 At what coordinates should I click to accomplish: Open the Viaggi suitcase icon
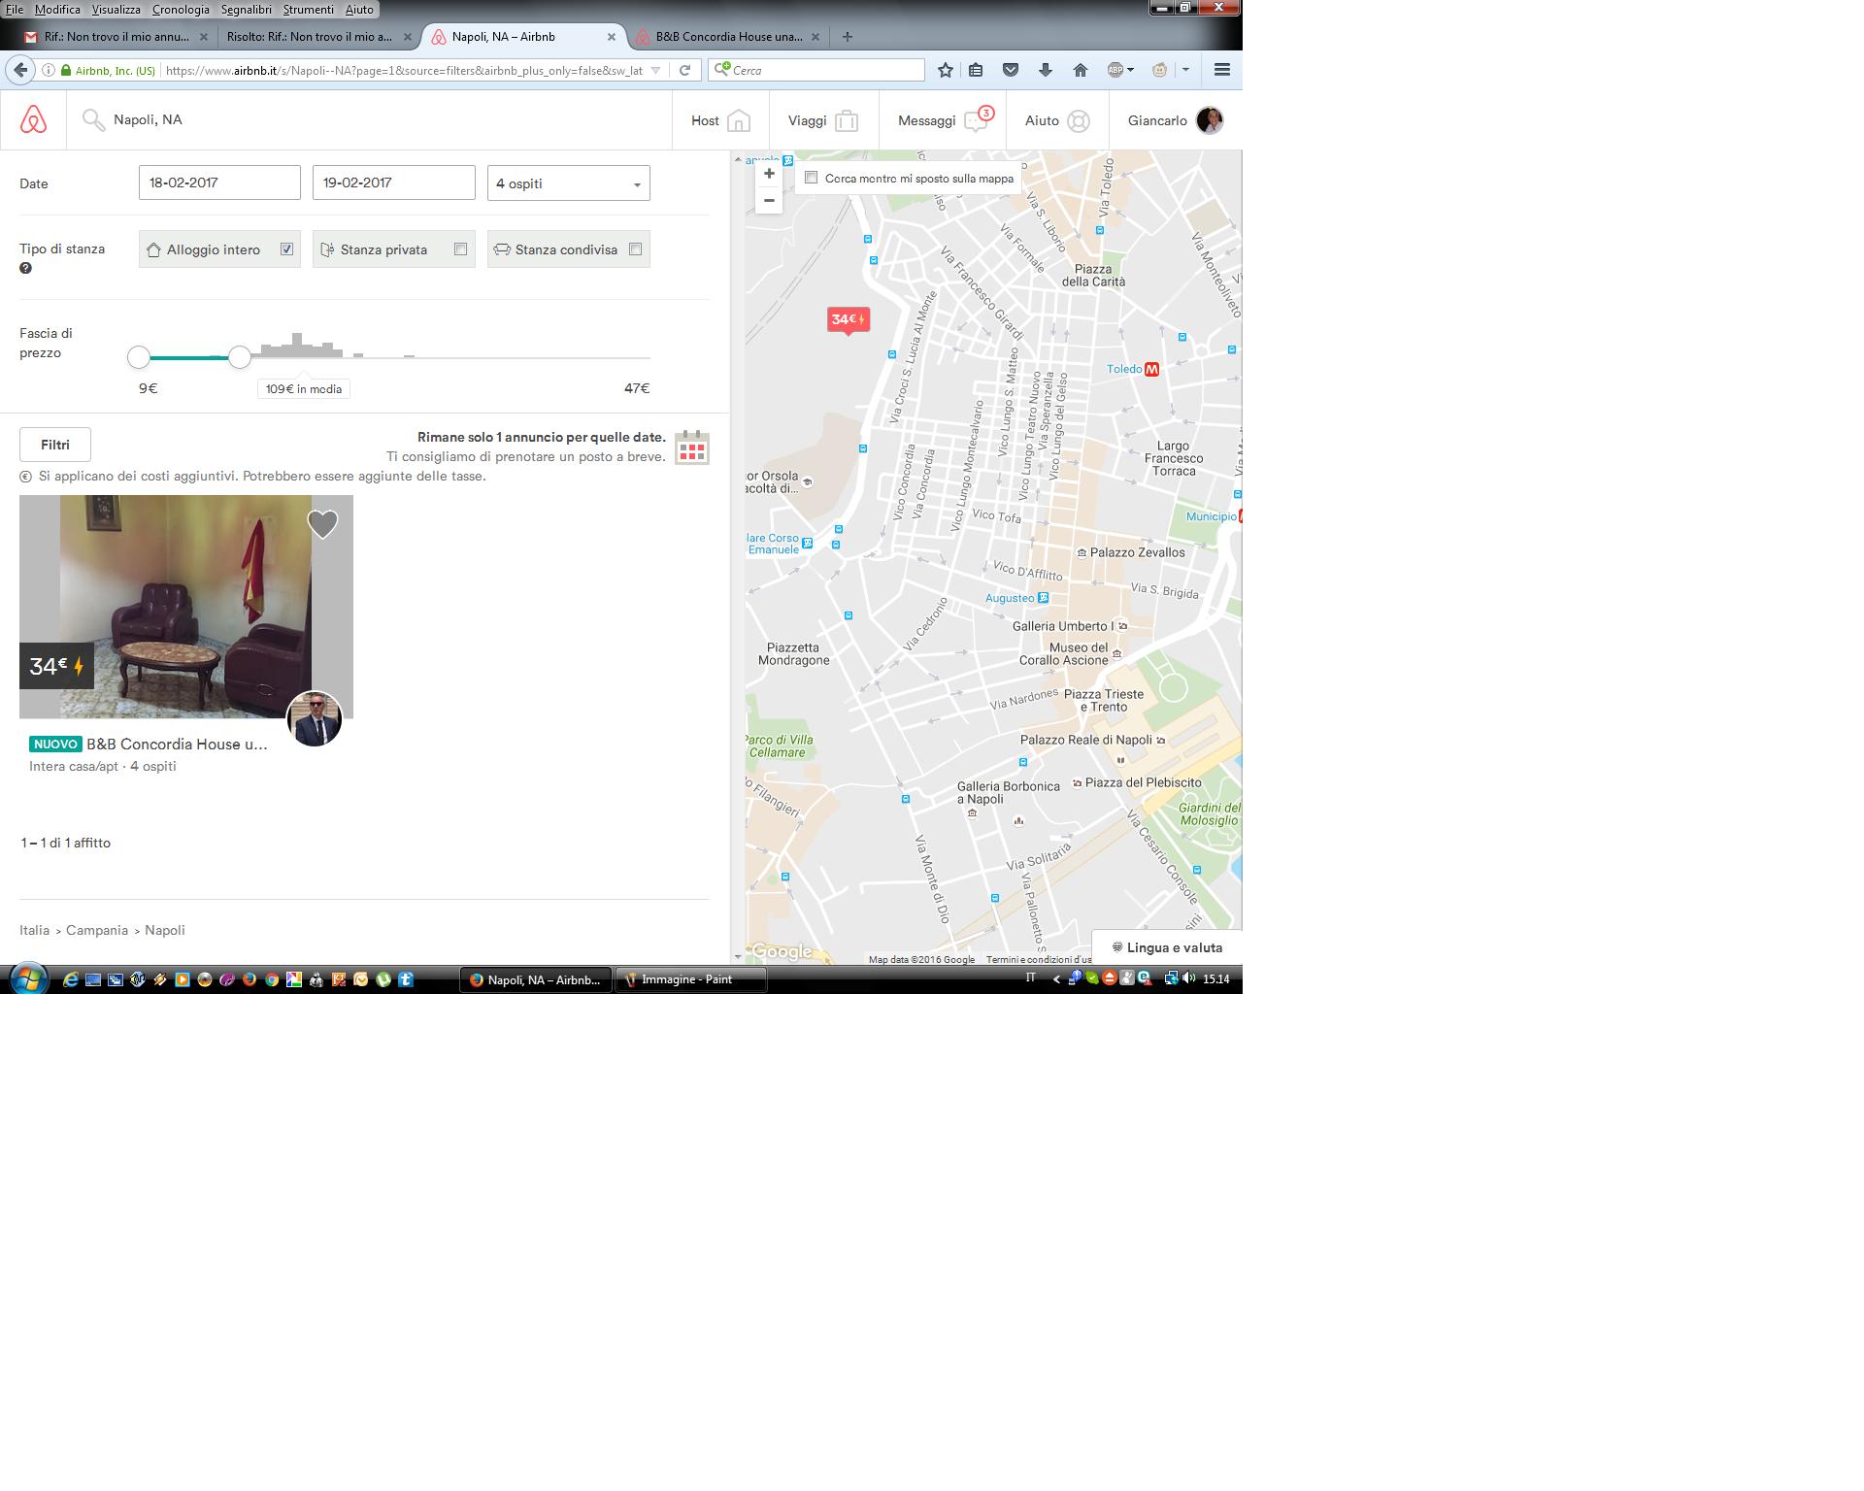pos(847,120)
